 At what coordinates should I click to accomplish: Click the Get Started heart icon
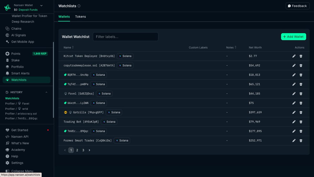coord(7,130)
